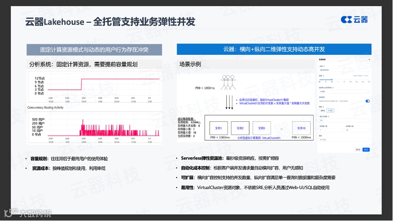Screen dimensions: 393x221
Task: Click the description input in the dialog
Action: tap(344, 140)
